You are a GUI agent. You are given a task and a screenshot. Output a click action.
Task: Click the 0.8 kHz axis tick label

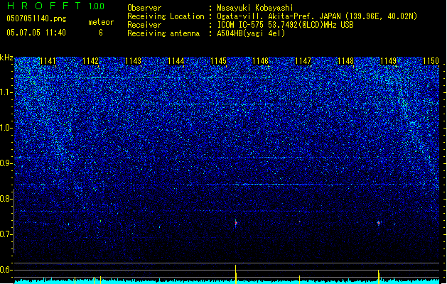tap(6, 199)
